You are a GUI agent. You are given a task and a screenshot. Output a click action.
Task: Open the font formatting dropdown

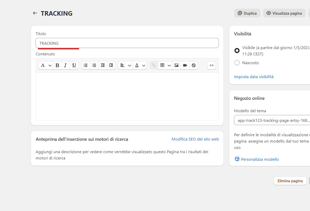pyautogui.click(x=46, y=65)
